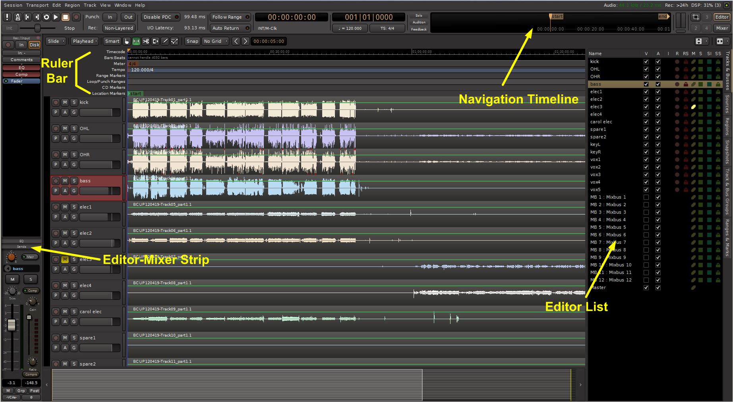Open the Track menu
The image size is (733, 402).
(x=90, y=5)
